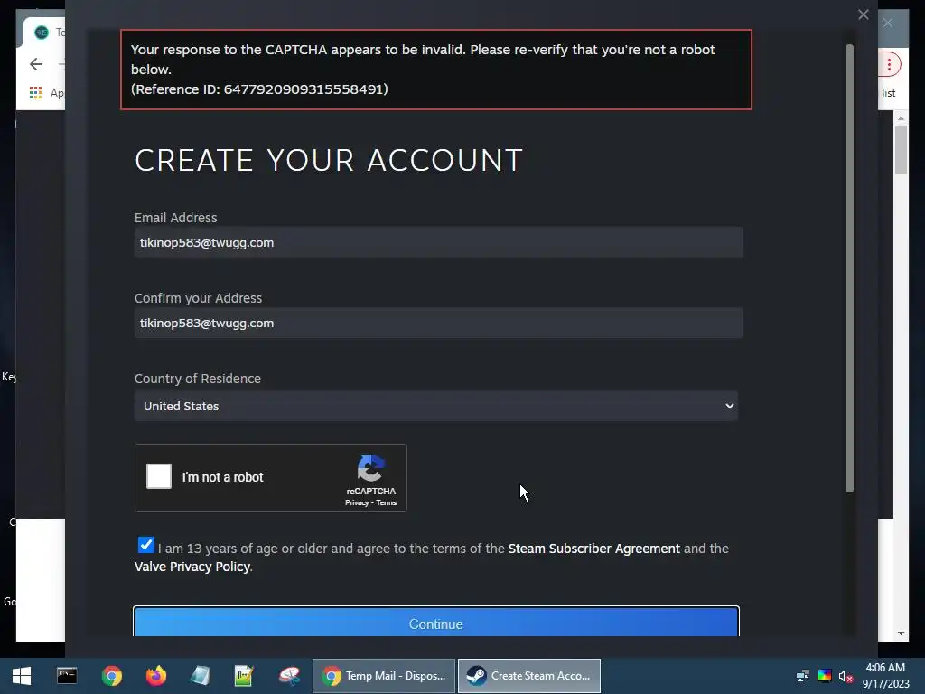This screenshot has height=694, width=925.
Task: Click the back arrow in the Chrome window
Action: coord(36,64)
